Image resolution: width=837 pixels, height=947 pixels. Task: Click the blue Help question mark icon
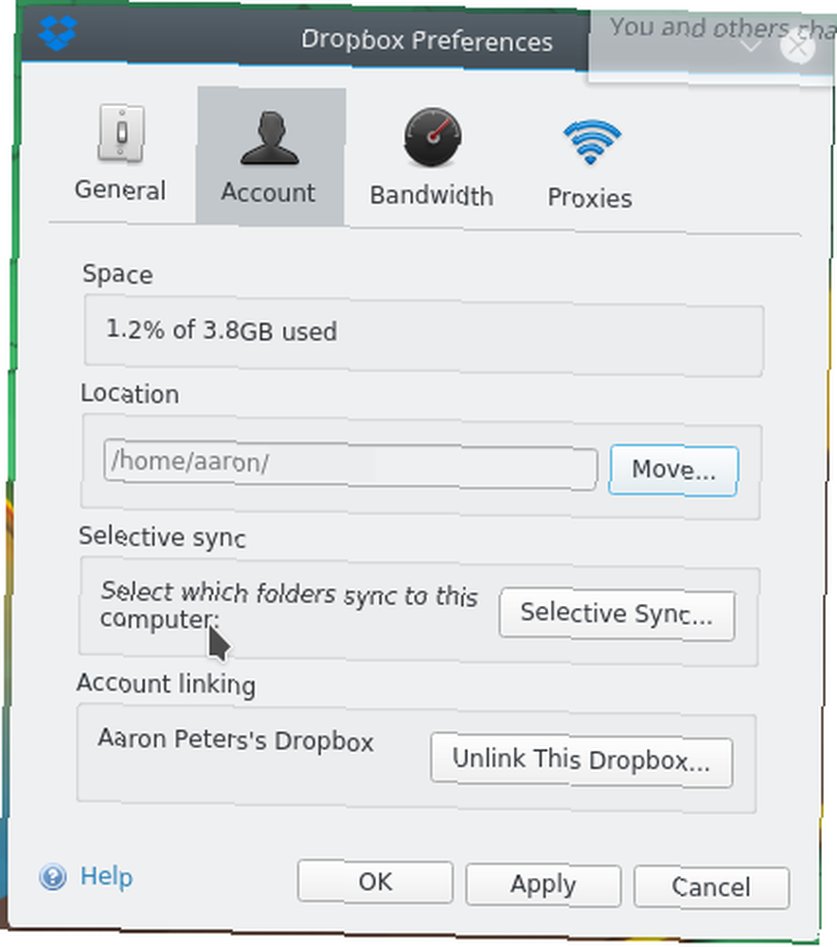click(x=53, y=876)
